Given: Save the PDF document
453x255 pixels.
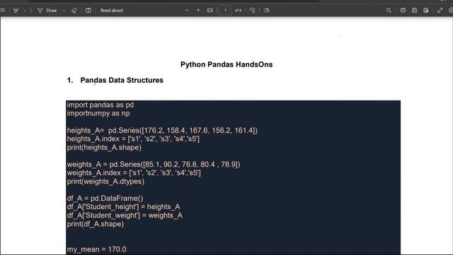Looking at the screenshot, I should pos(414,11).
